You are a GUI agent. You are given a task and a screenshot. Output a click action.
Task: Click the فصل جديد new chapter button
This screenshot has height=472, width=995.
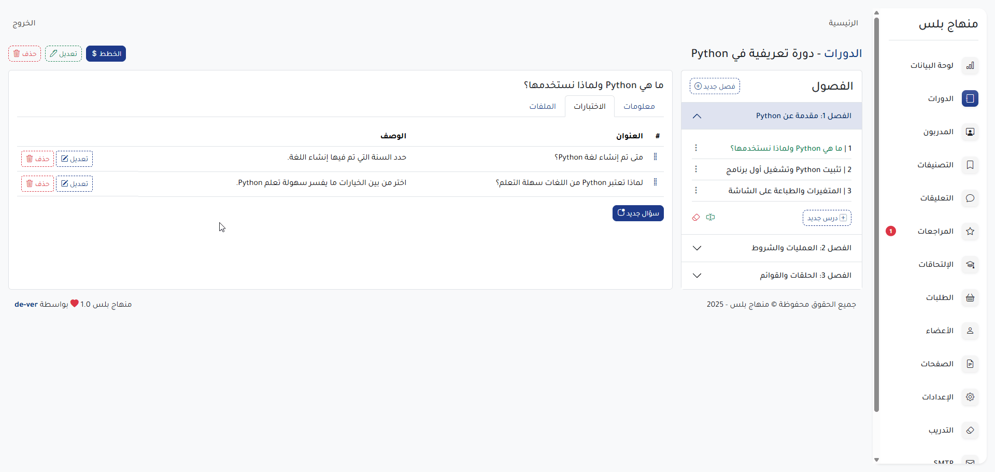click(715, 86)
